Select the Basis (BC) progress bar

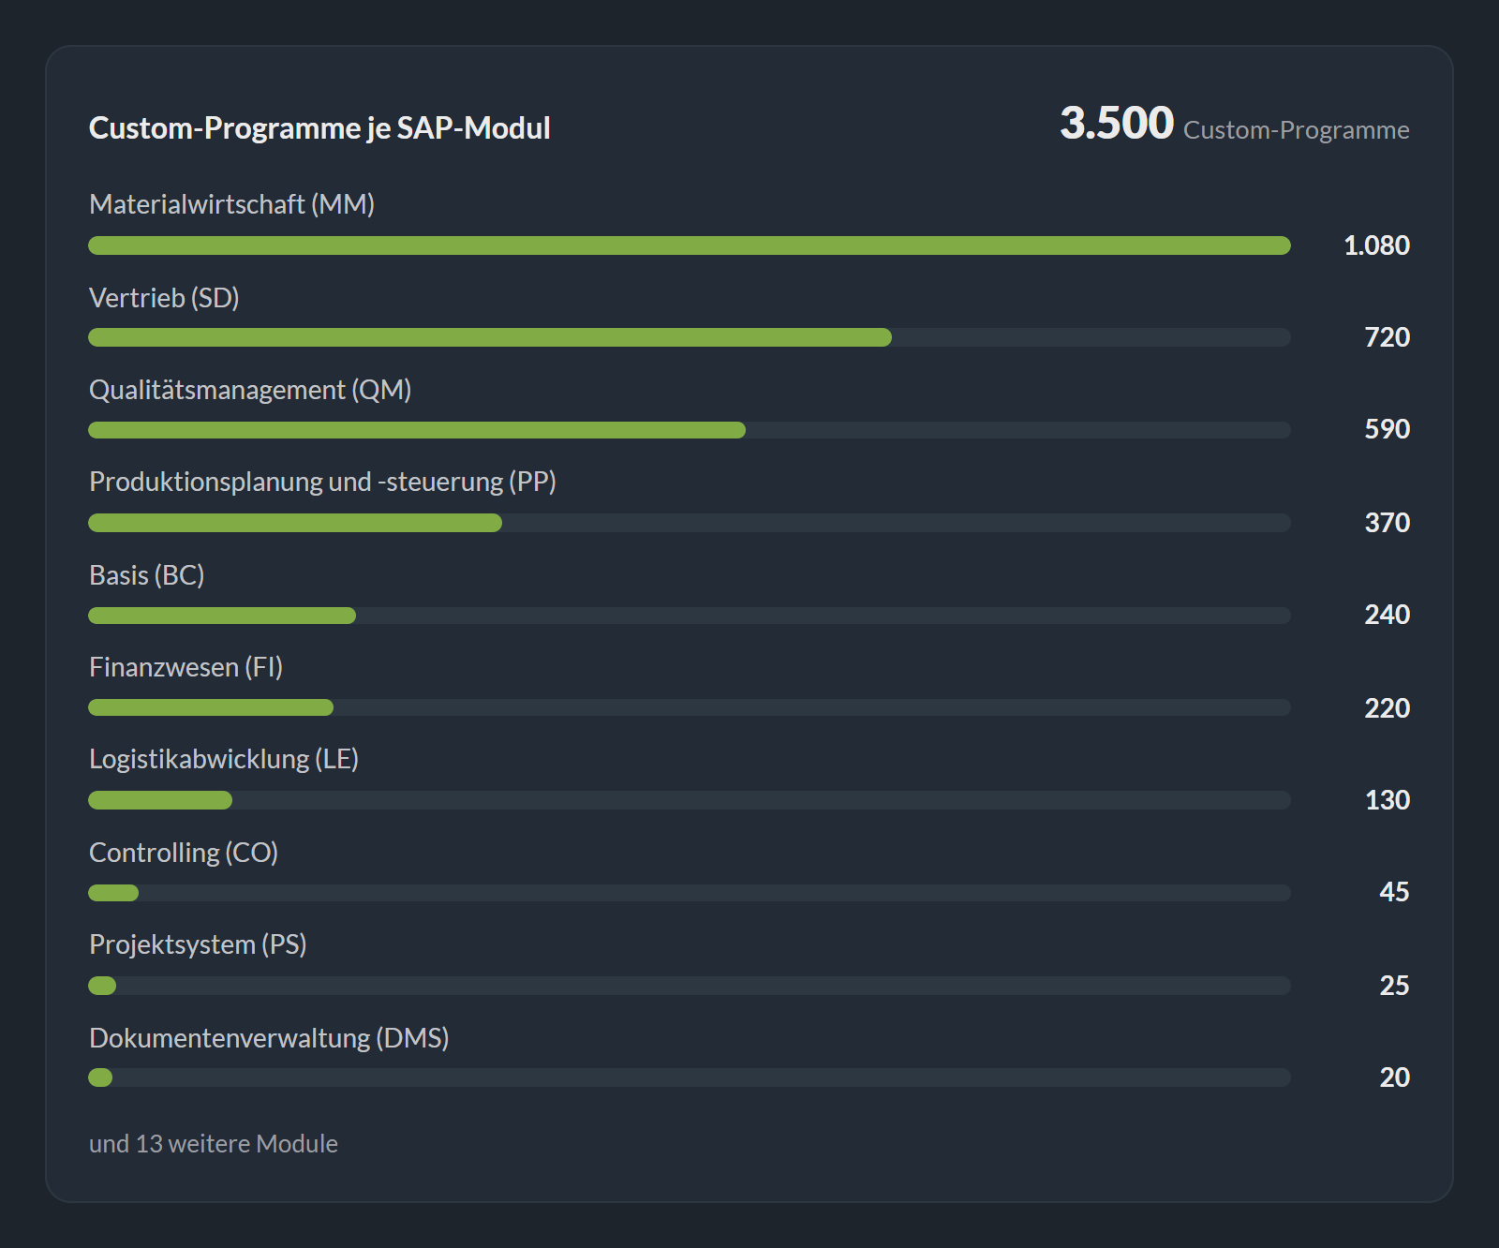pos(690,616)
